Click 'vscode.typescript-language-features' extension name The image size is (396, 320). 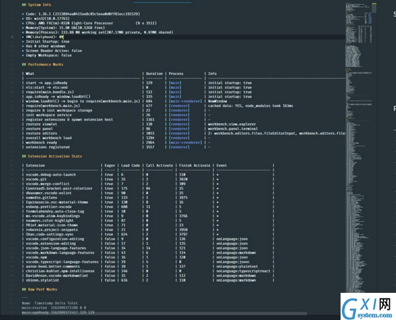(62, 262)
